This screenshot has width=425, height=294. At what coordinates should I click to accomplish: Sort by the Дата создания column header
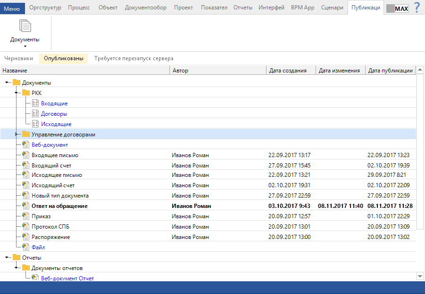point(288,71)
